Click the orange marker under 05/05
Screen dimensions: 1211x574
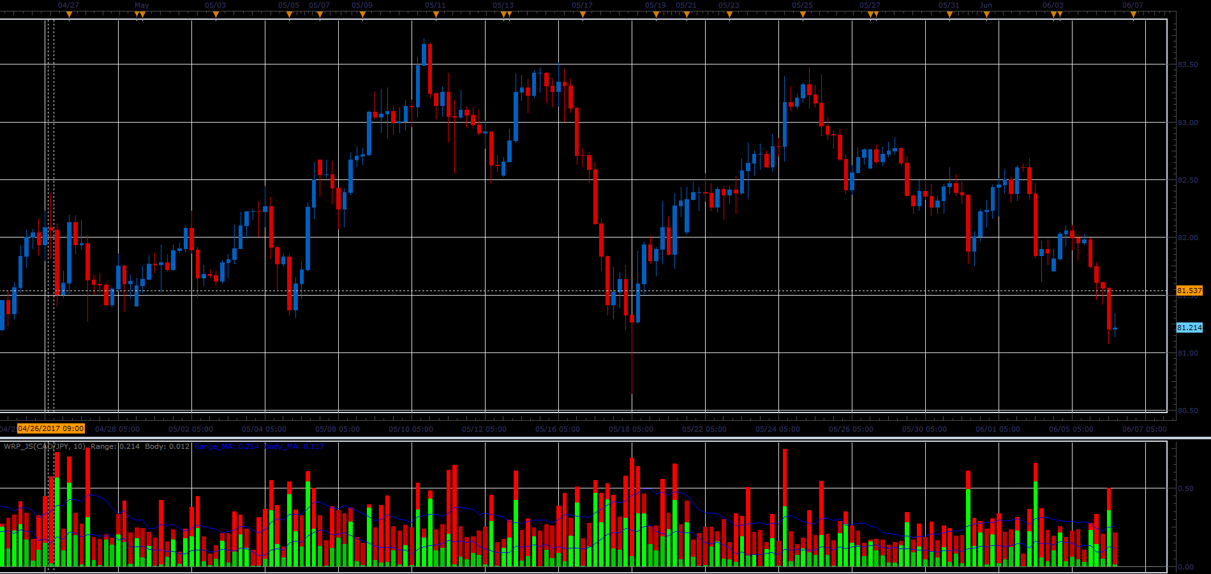tap(289, 15)
